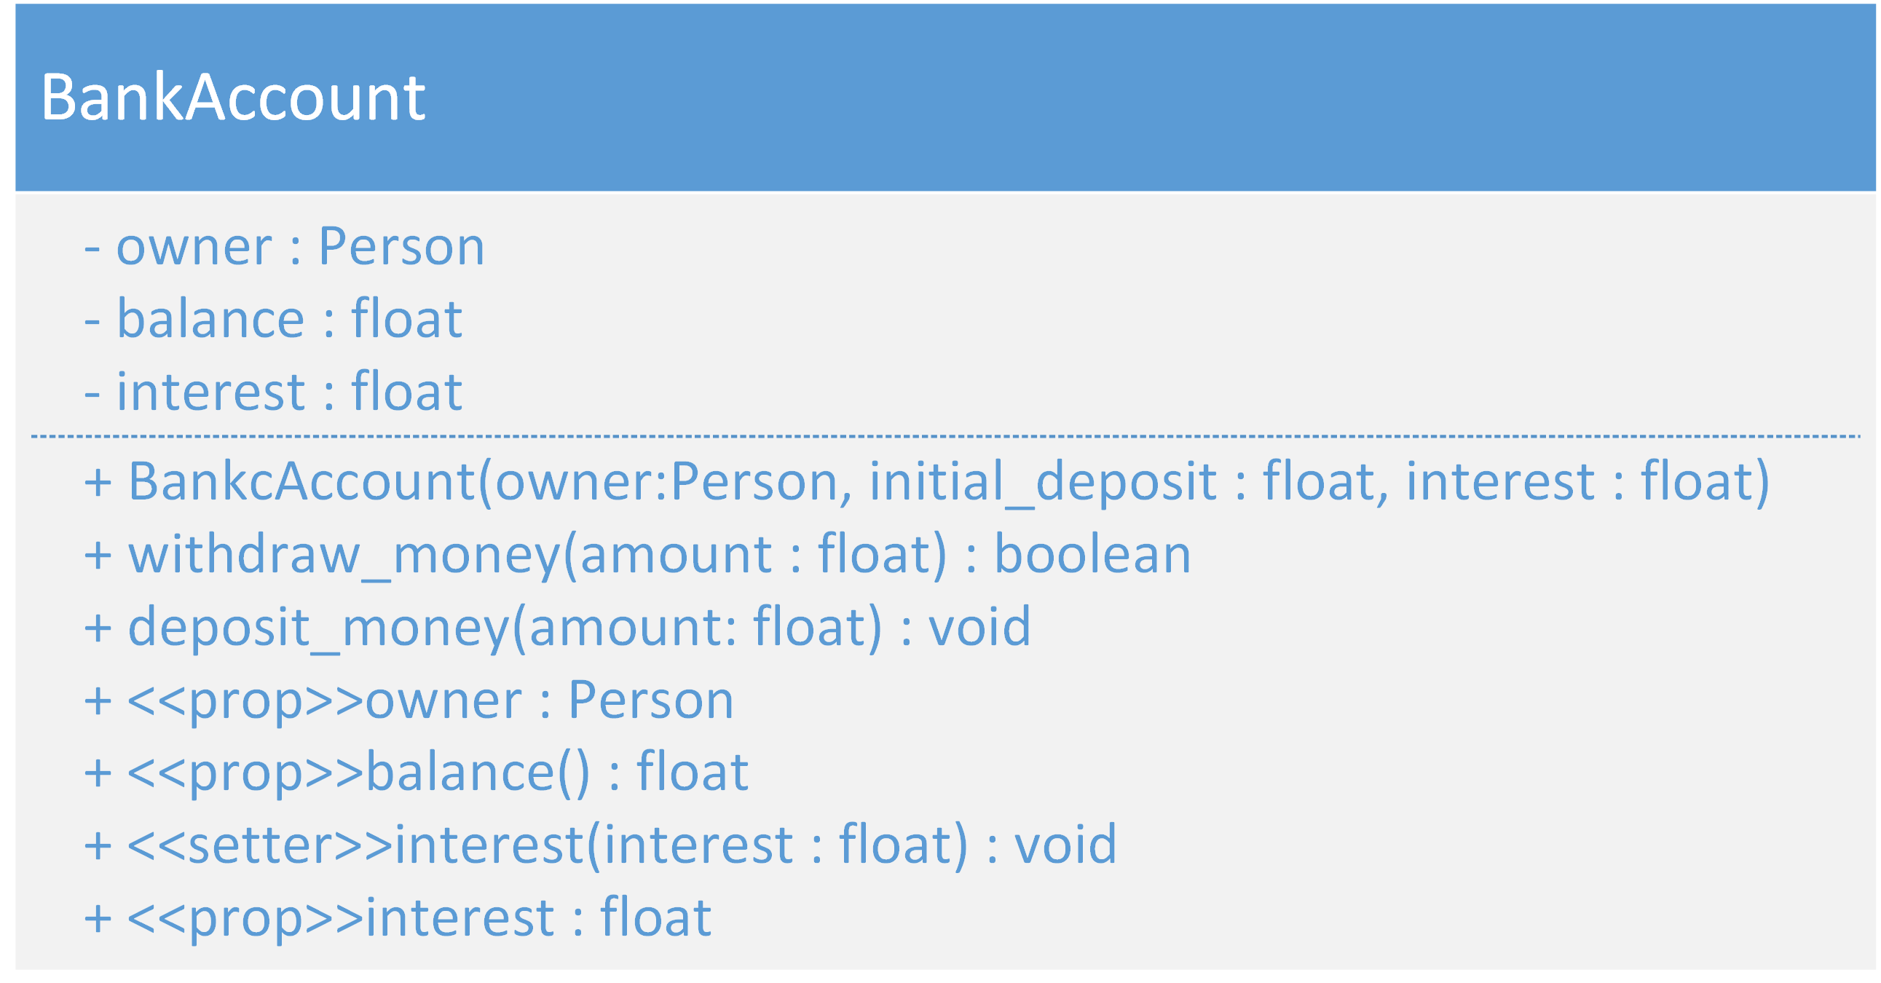This screenshot has width=1881, height=983.
Task: Click the BankAccount class title
Action: point(233,97)
